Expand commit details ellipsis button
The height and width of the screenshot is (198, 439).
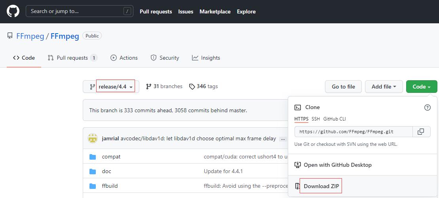pyautogui.click(x=283, y=139)
